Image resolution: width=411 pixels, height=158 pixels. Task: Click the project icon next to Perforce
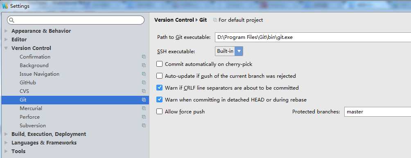(x=144, y=117)
